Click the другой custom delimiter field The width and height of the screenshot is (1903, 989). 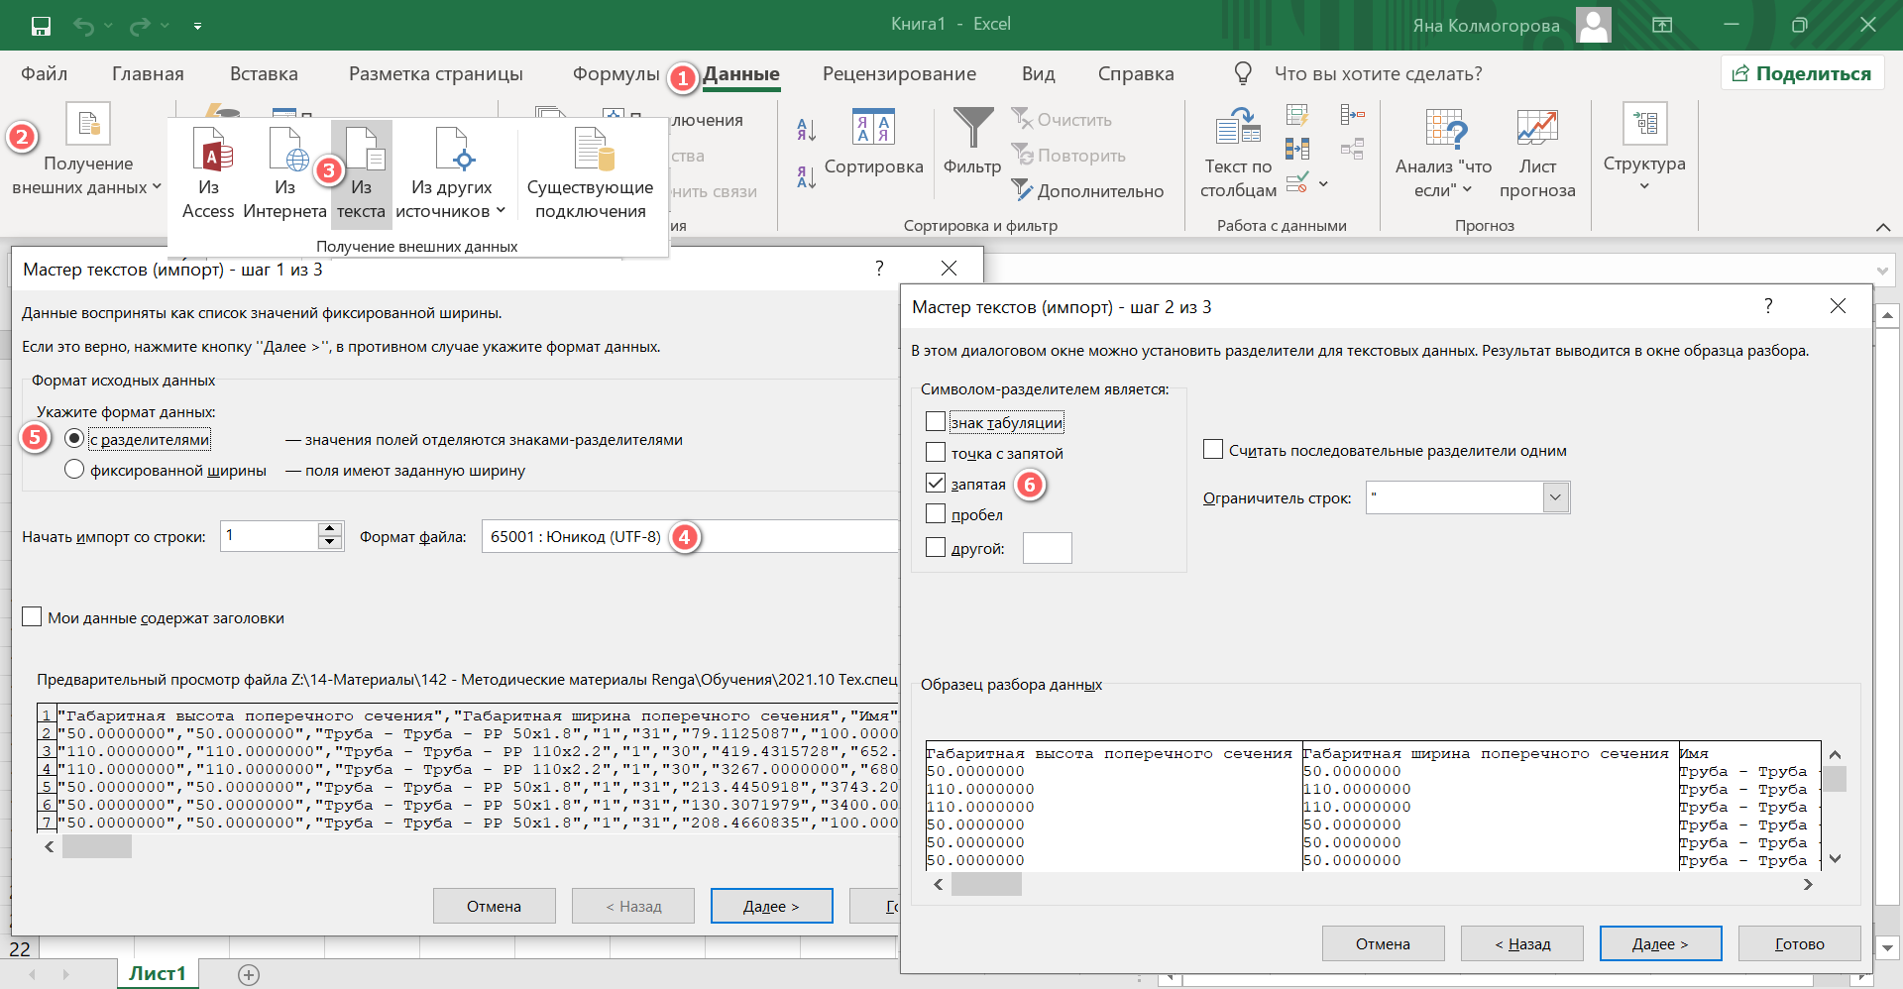1047,548
